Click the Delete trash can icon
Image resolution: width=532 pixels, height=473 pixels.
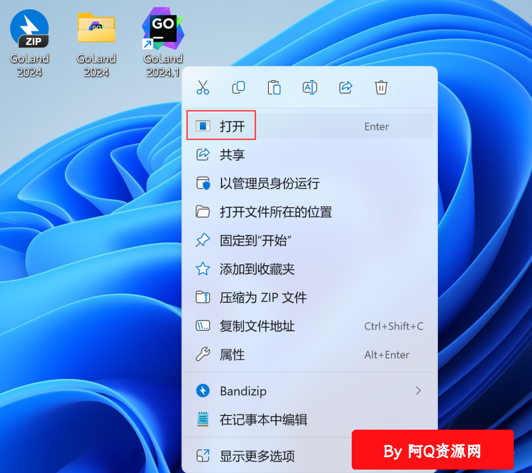(x=381, y=88)
